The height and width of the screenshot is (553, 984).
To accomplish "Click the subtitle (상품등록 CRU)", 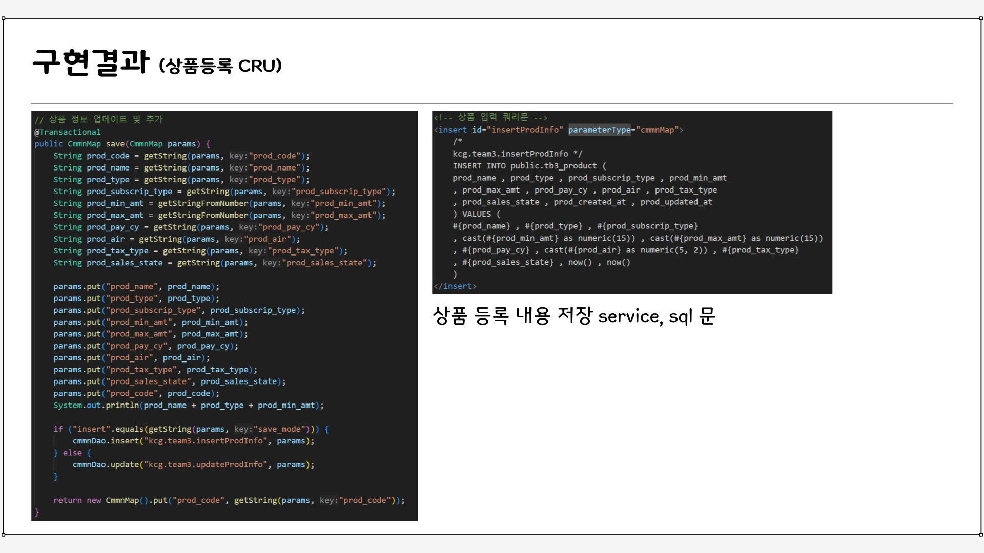I will [x=220, y=66].
